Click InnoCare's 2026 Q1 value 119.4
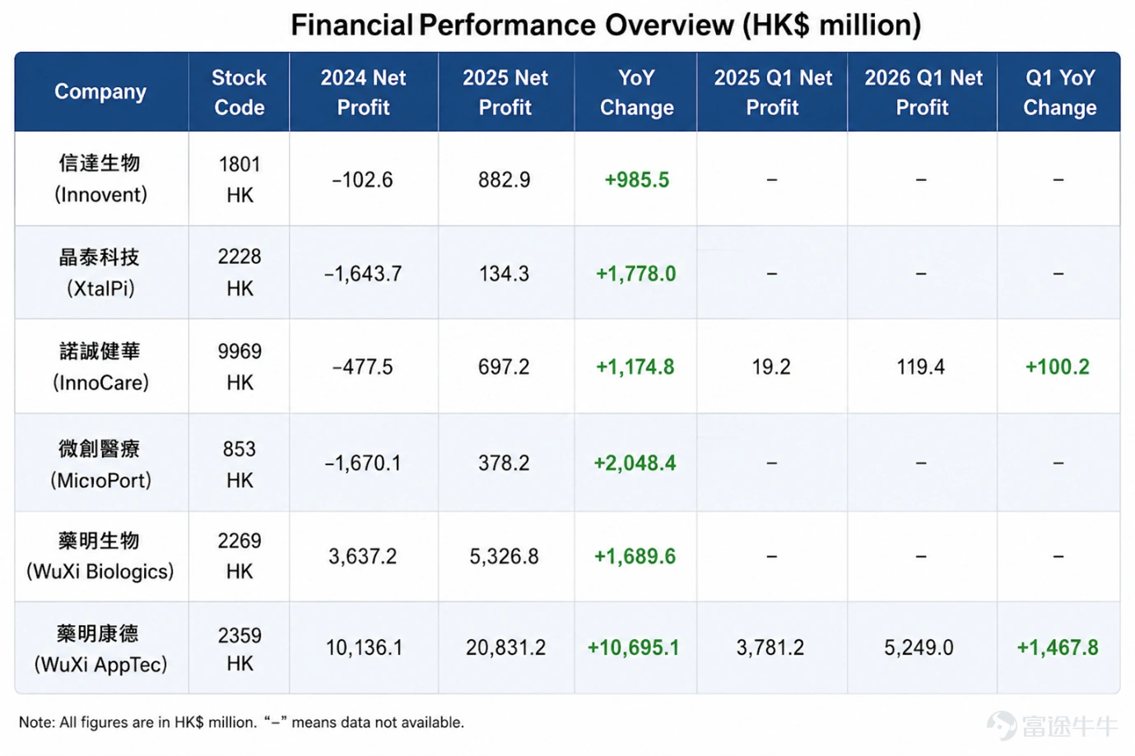Viewport: 1135px width, 756px height. 921,366
